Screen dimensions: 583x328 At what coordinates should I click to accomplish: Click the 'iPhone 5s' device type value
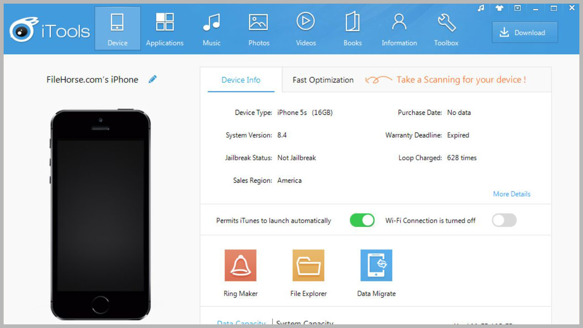click(x=292, y=113)
